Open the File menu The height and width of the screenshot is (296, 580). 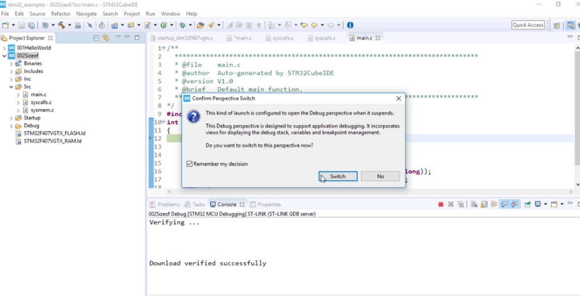5,14
